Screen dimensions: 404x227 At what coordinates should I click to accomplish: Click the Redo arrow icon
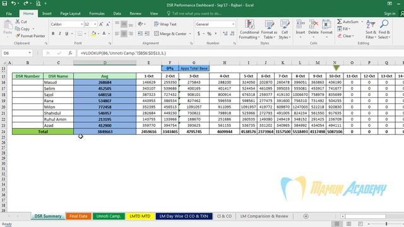pyautogui.click(x=25, y=4)
